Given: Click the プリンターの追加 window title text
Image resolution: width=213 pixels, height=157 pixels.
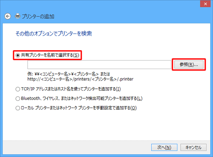Looking at the screenshot, I should [38, 17].
